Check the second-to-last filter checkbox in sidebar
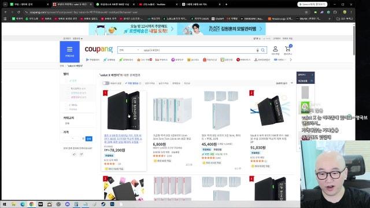The image size is (370, 208). pyautogui.click(x=68, y=105)
